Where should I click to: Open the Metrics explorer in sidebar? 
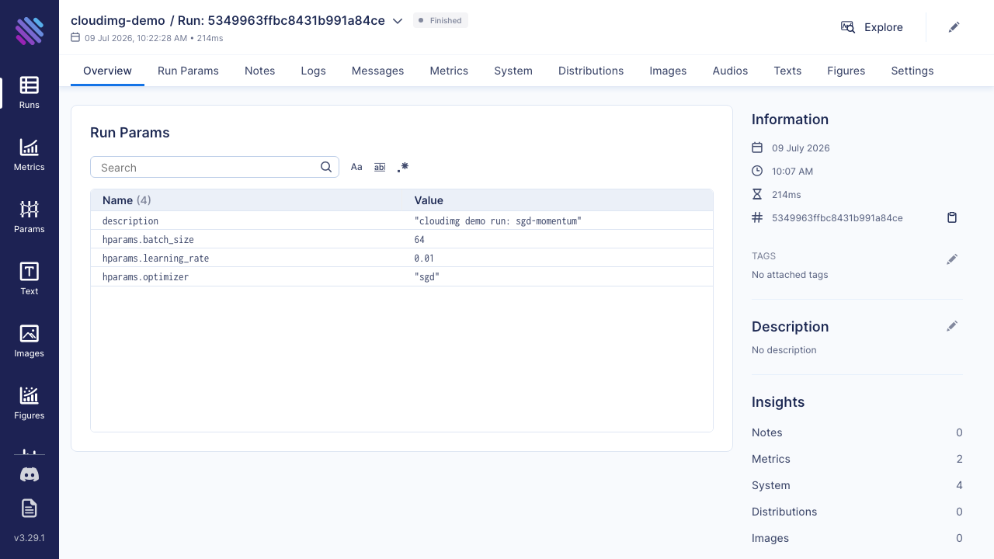(30, 155)
